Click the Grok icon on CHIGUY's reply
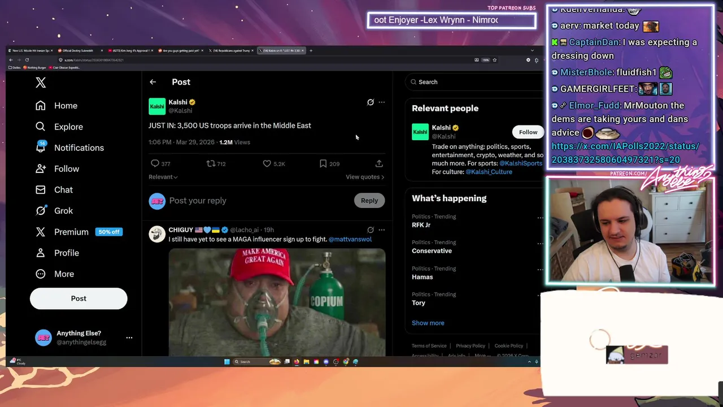Viewport: 723px width, 407px height. point(371,230)
